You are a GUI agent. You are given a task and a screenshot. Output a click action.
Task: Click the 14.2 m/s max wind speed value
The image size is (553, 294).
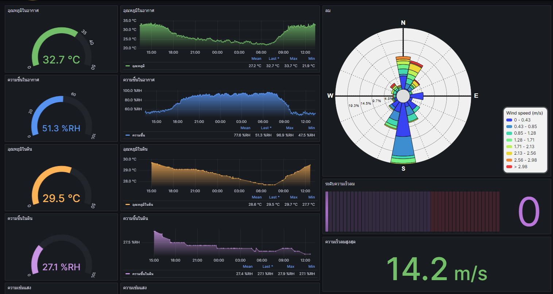pos(436,270)
